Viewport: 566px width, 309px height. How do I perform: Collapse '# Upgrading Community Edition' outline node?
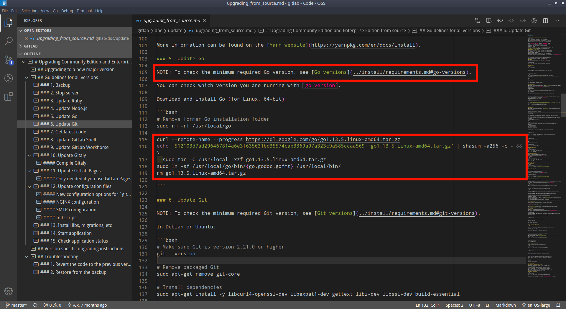click(24, 62)
